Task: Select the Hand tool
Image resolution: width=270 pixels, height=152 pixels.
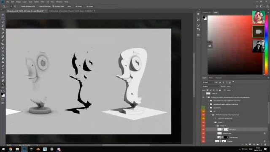Action: 3,81
